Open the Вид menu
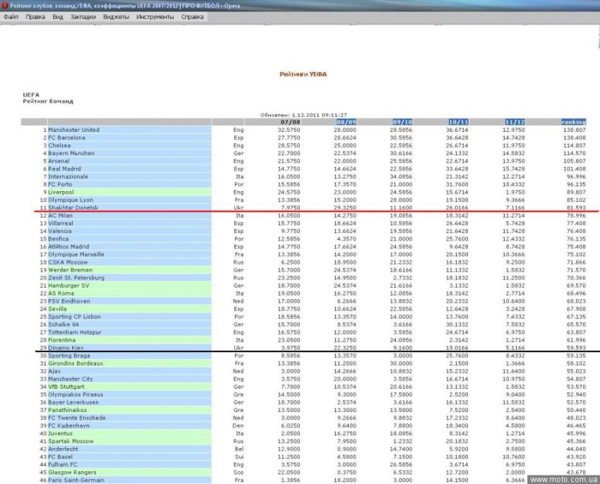This screenshot has height=484, width=600. pos(58,17)
